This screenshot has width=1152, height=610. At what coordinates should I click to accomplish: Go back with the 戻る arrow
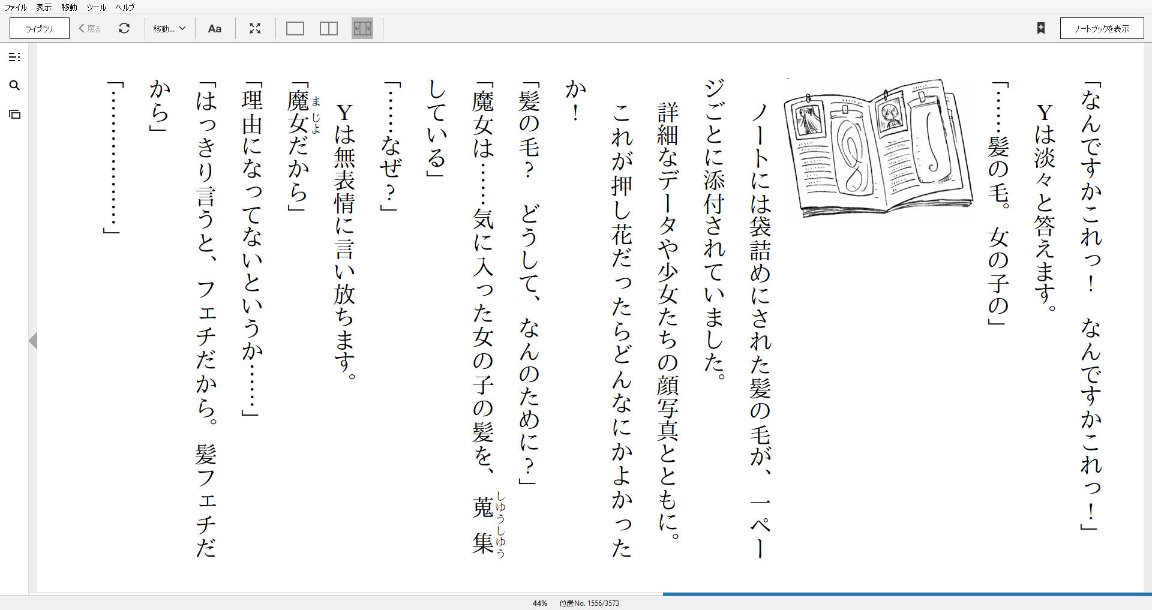point(90,28)
